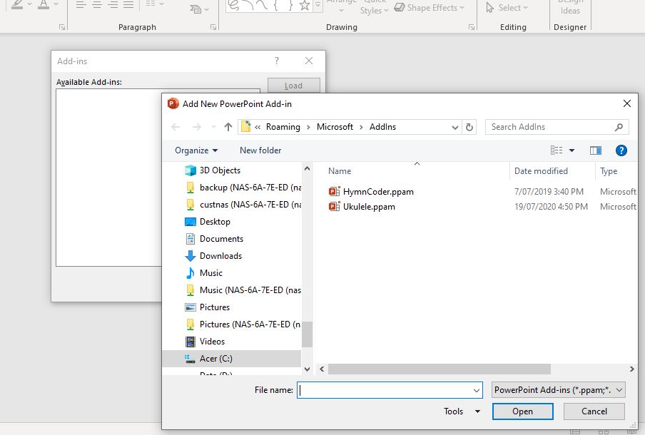Click the Back navigation arrow

[176, 127]
